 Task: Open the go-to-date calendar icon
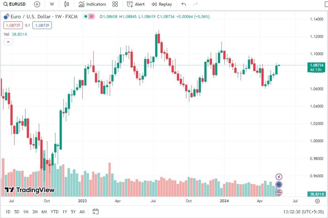[95, 212]
